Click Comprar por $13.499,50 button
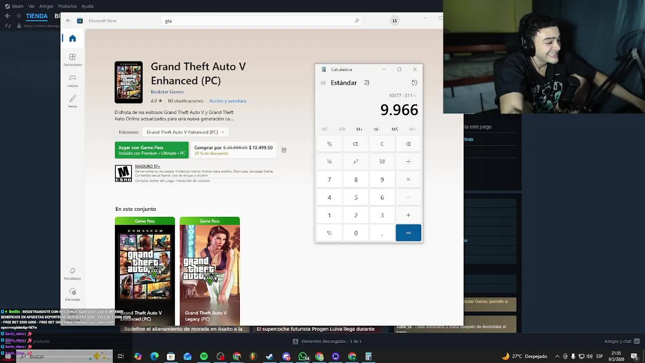 coord(233,150)
